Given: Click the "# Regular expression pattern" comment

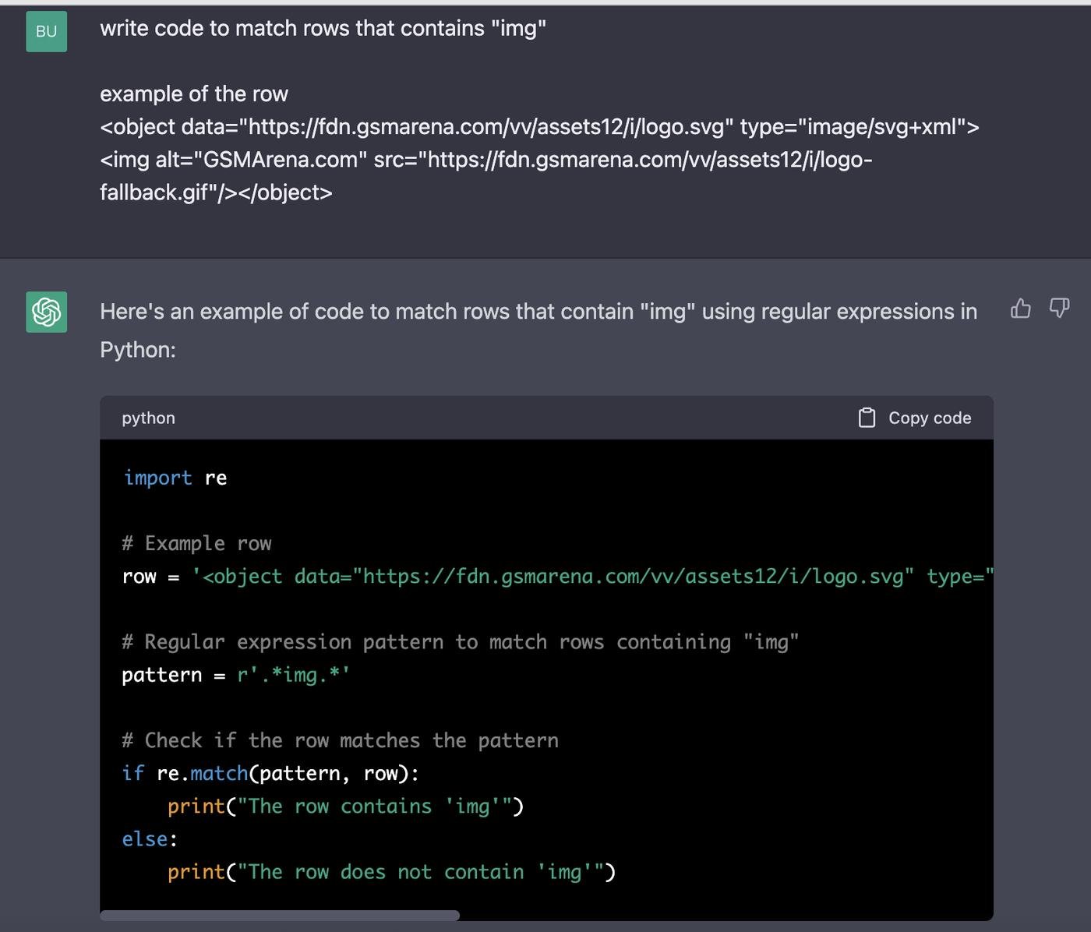Looking at the screenshot, I should pos(460,642).
